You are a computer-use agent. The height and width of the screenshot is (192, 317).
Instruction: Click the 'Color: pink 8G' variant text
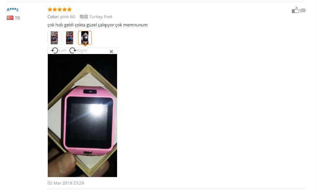point(61,17)
